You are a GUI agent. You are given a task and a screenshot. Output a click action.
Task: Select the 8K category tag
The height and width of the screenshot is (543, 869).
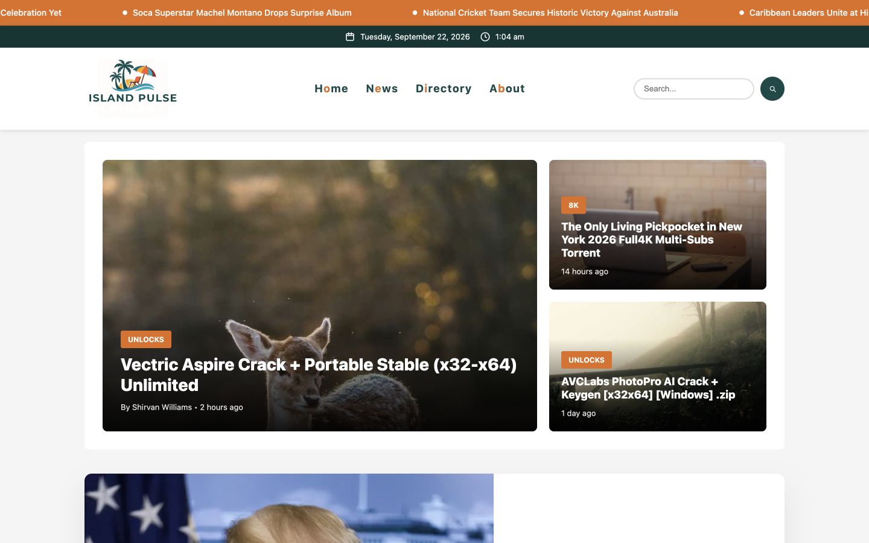click(573, 205)
